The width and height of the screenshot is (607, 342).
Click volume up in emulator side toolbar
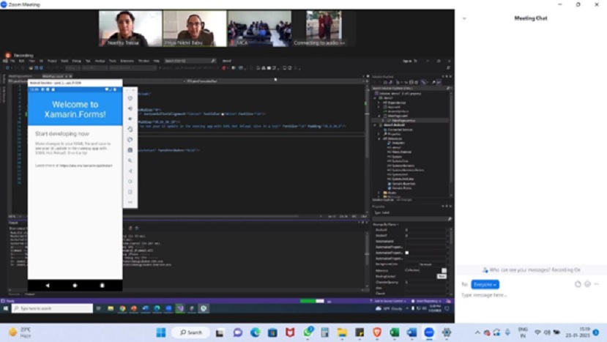pyautogui.click(x=130, y=108)
